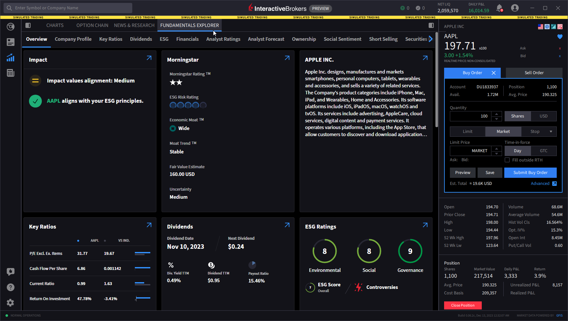Click the Close Position button
The image size is (568, 321).
click(x=463, y=305)
